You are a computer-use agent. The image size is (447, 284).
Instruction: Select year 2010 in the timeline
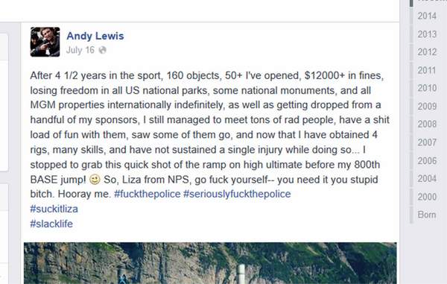pos(427,88)
